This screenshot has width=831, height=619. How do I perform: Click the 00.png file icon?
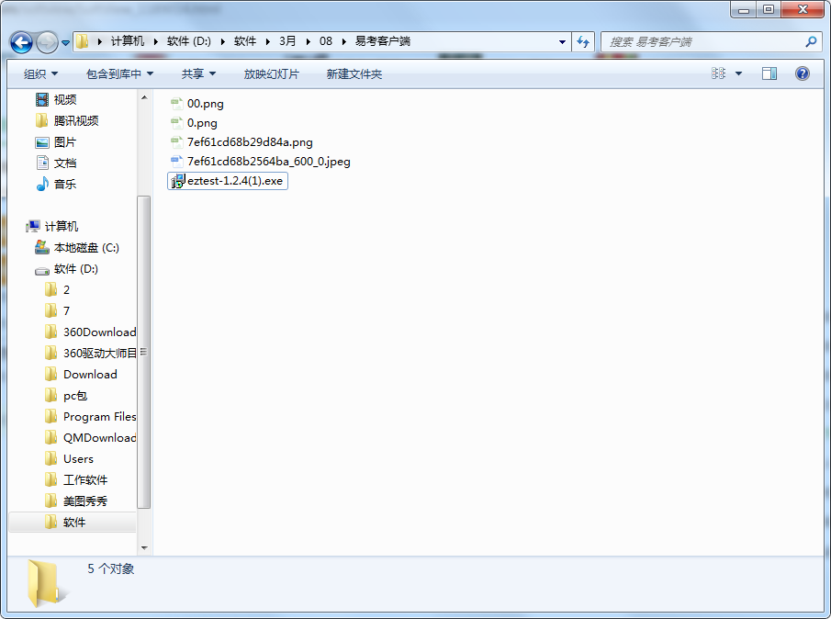point(177,104)
